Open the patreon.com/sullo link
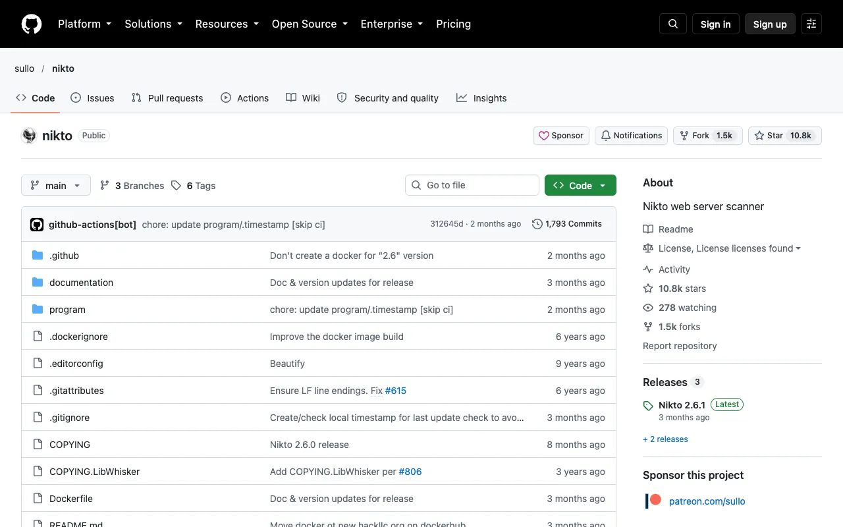The width and height of the screenshot is (843, 527). coord(707,501)
